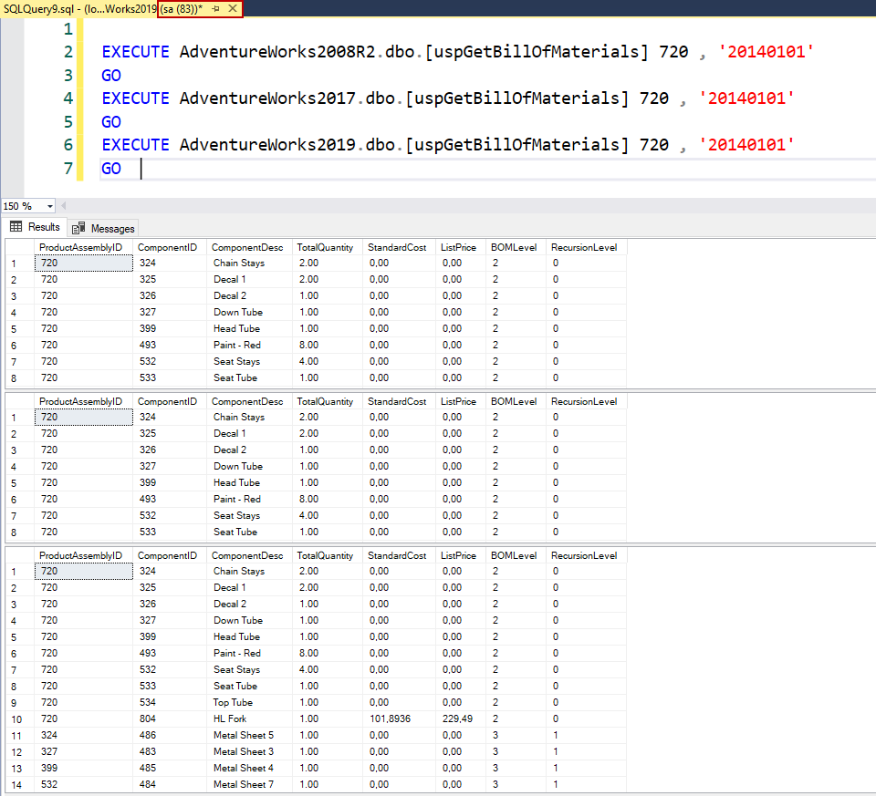Click the 229,49 ListPrice cell
Screen dimensions: 876x796
coord(457,718)
